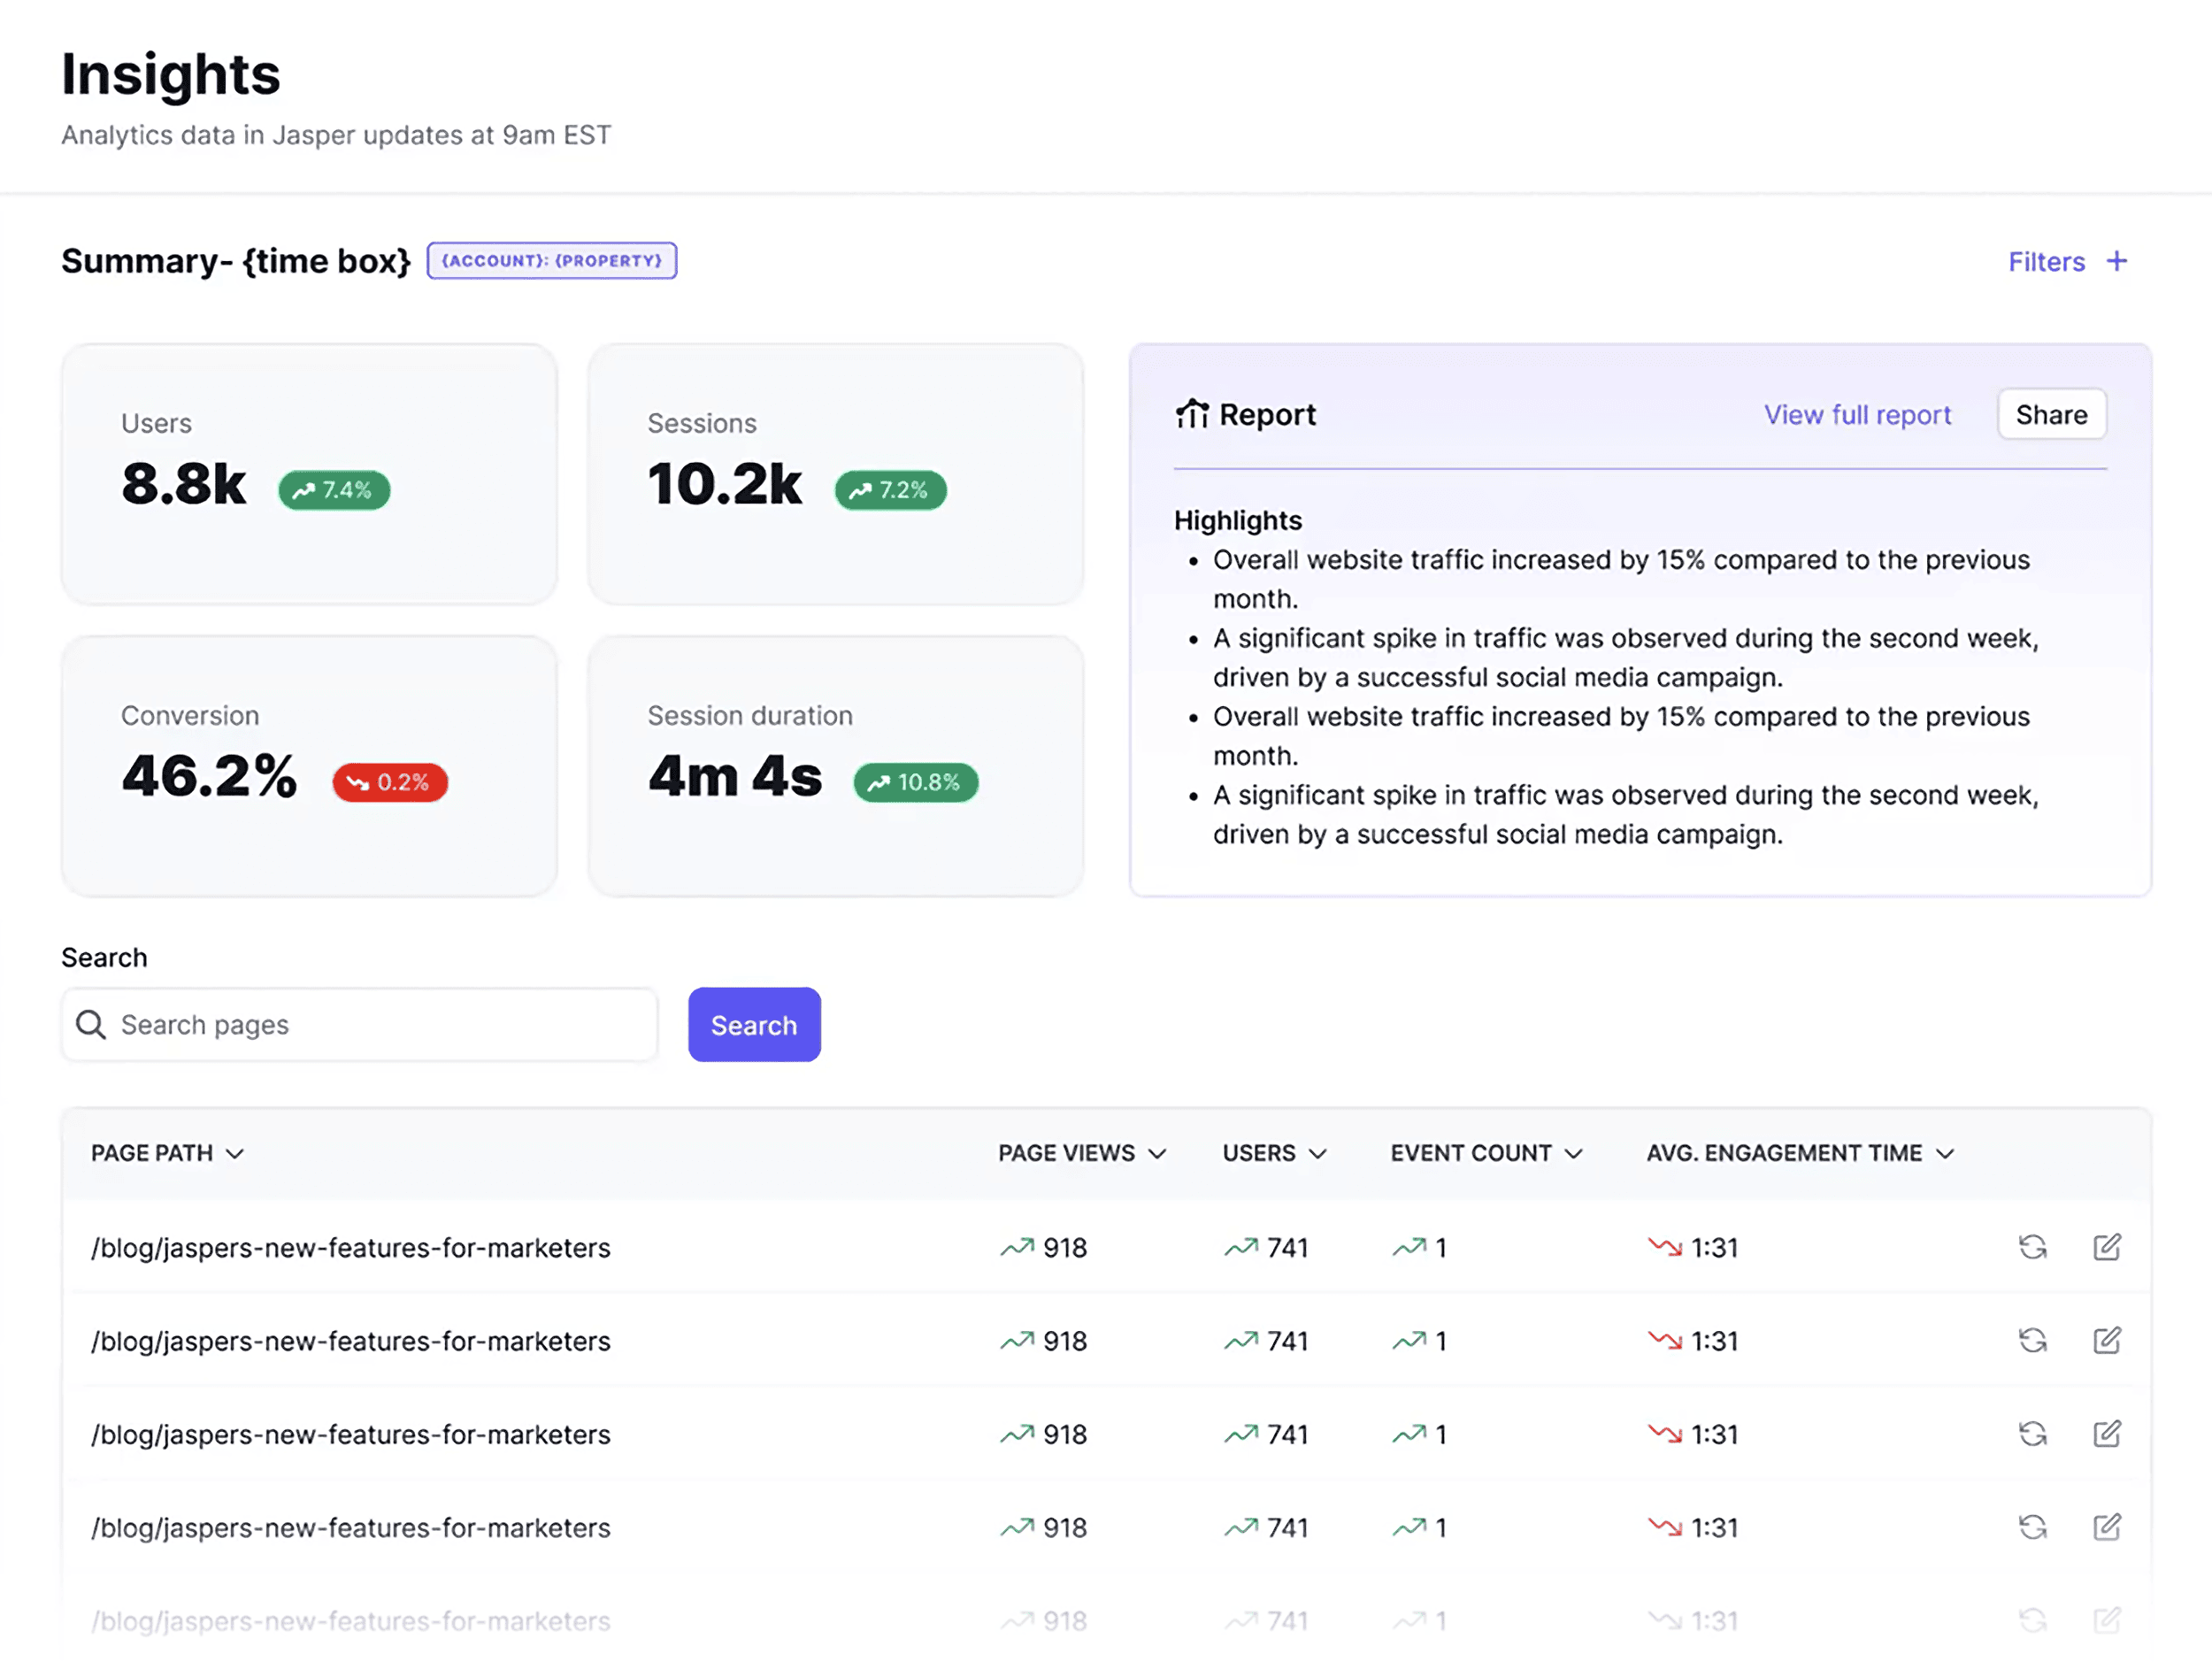Edit the first blog page entry
Screen dimensions: 2212x1677
2108,1247
